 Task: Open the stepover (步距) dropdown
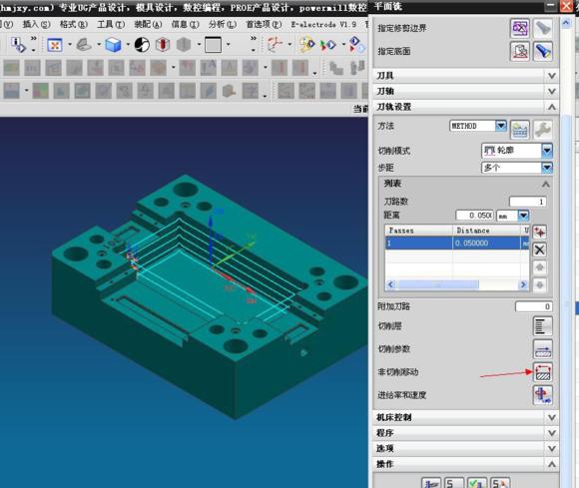coord(547,168)
